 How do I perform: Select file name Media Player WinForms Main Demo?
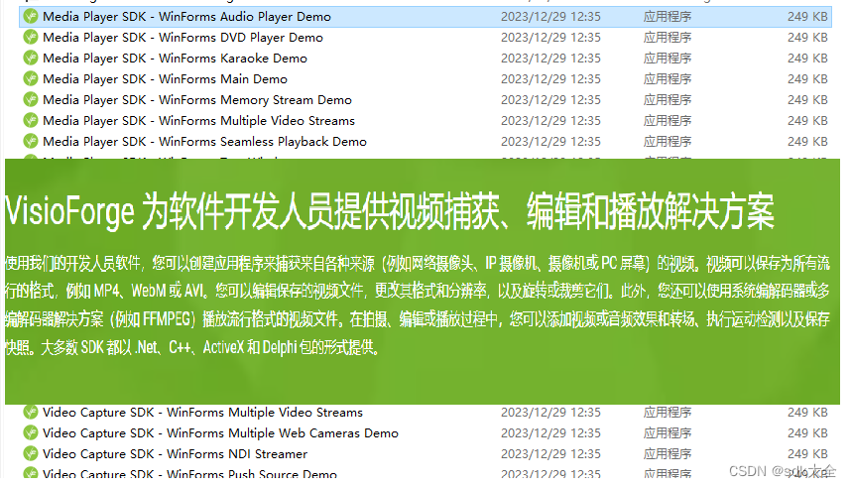[166, 78]
